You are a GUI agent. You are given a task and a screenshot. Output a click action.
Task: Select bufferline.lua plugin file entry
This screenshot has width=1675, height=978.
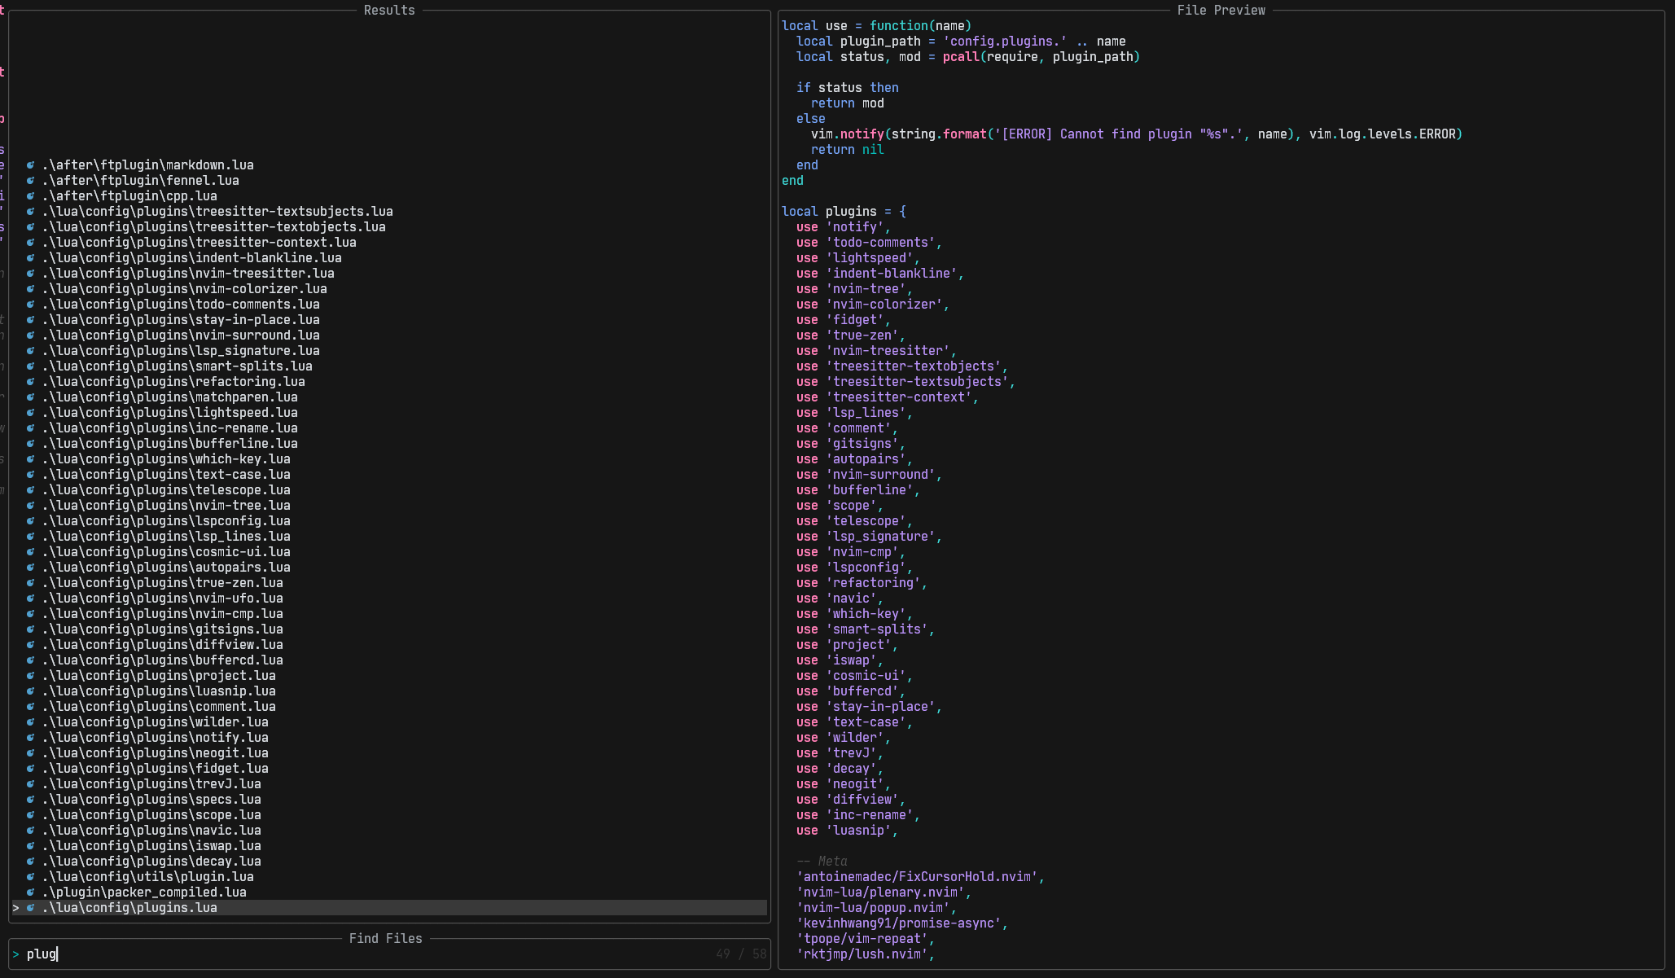[169, 444]
